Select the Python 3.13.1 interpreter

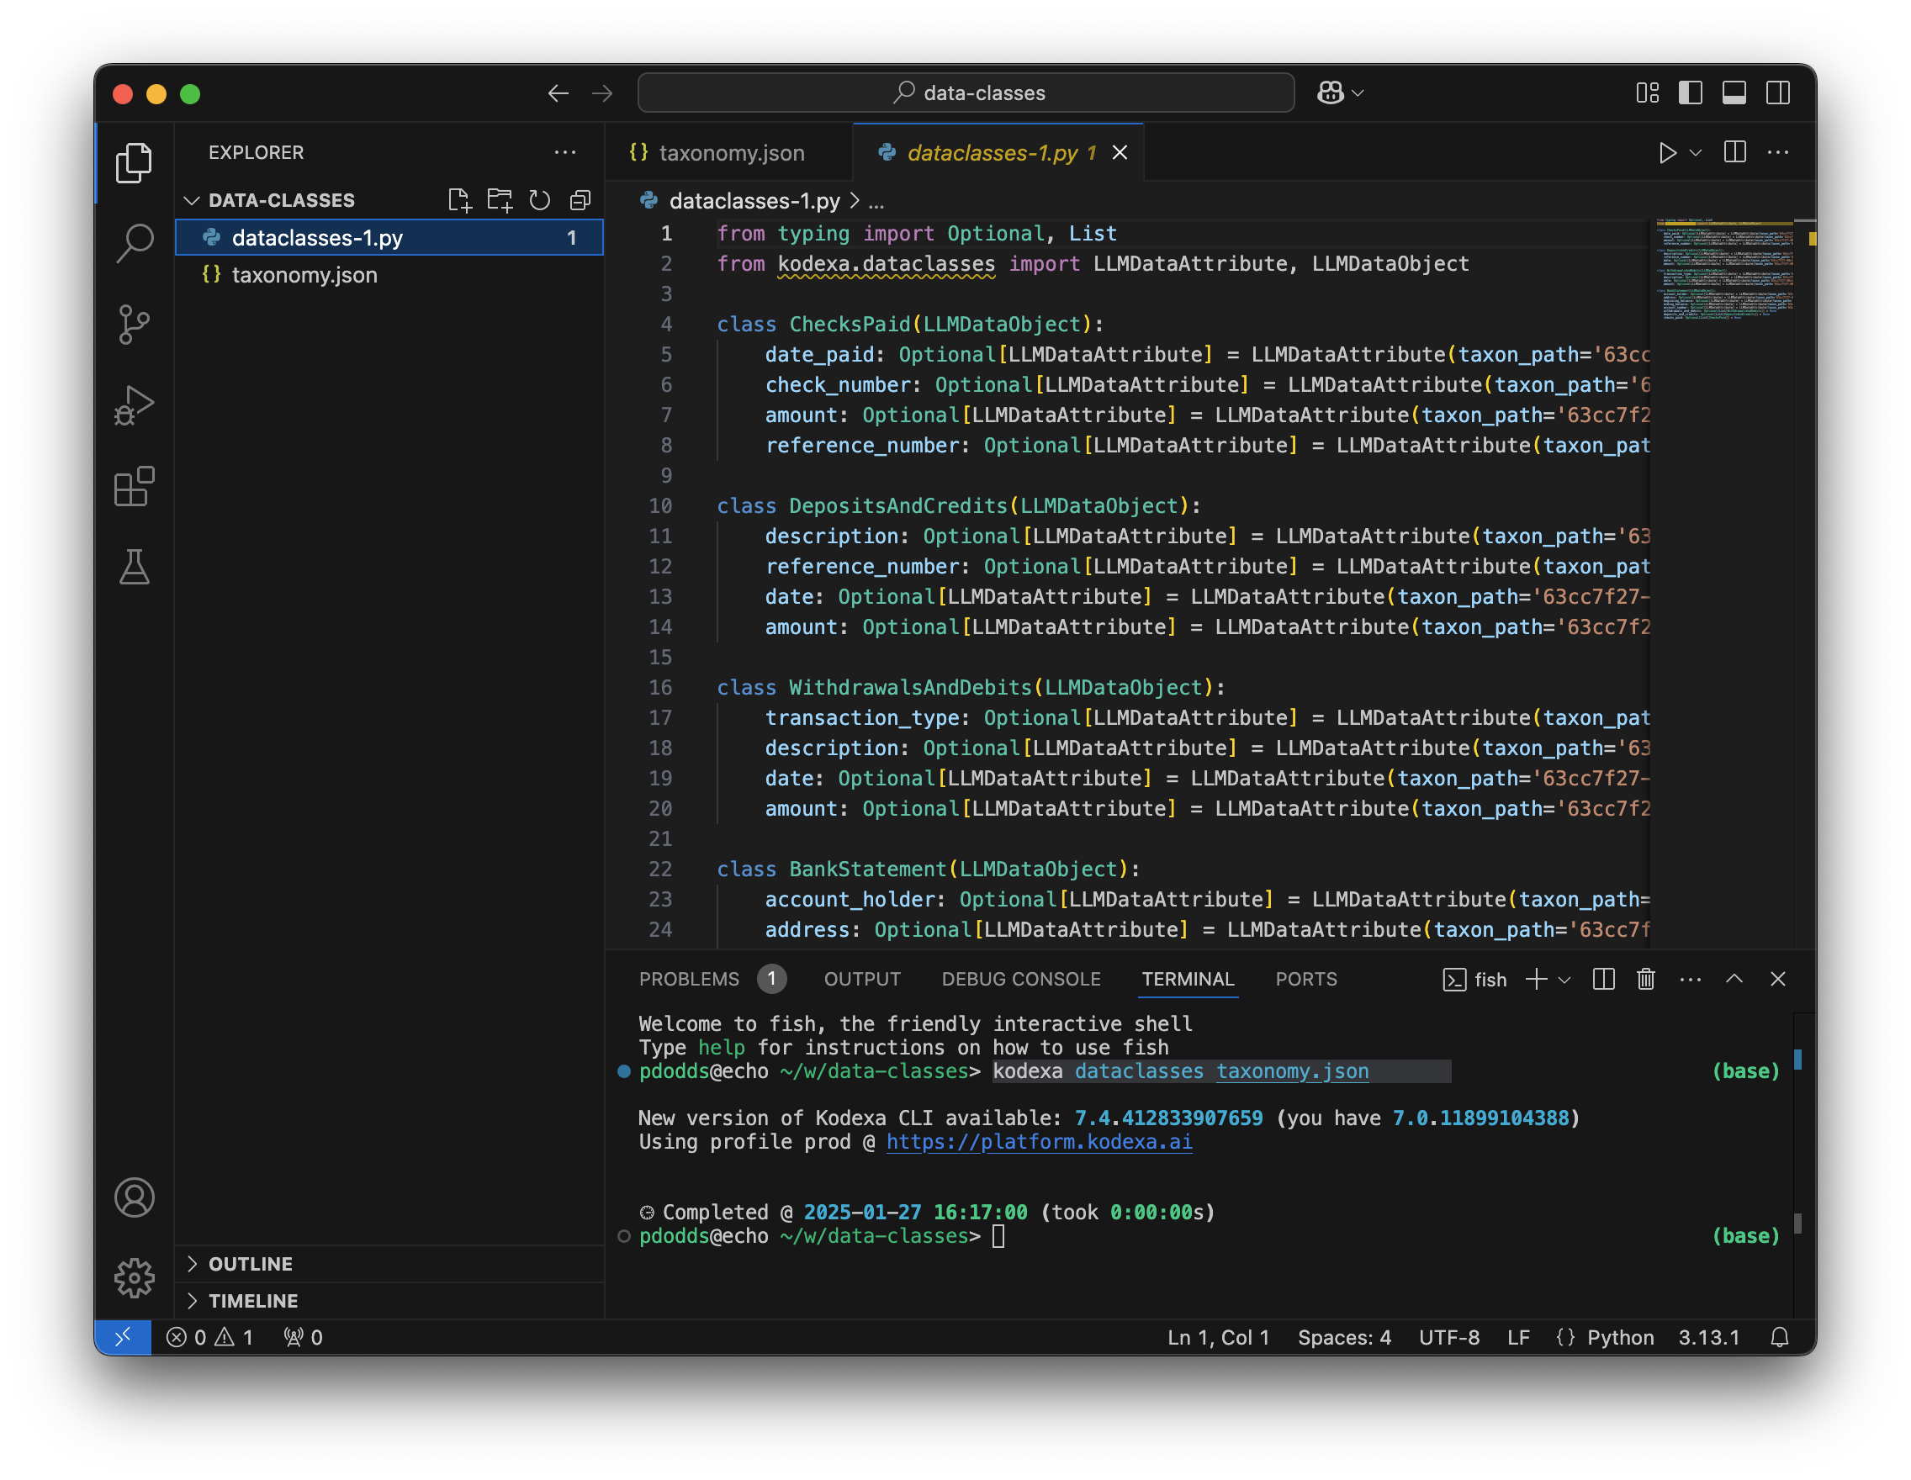(1708, 1336)
